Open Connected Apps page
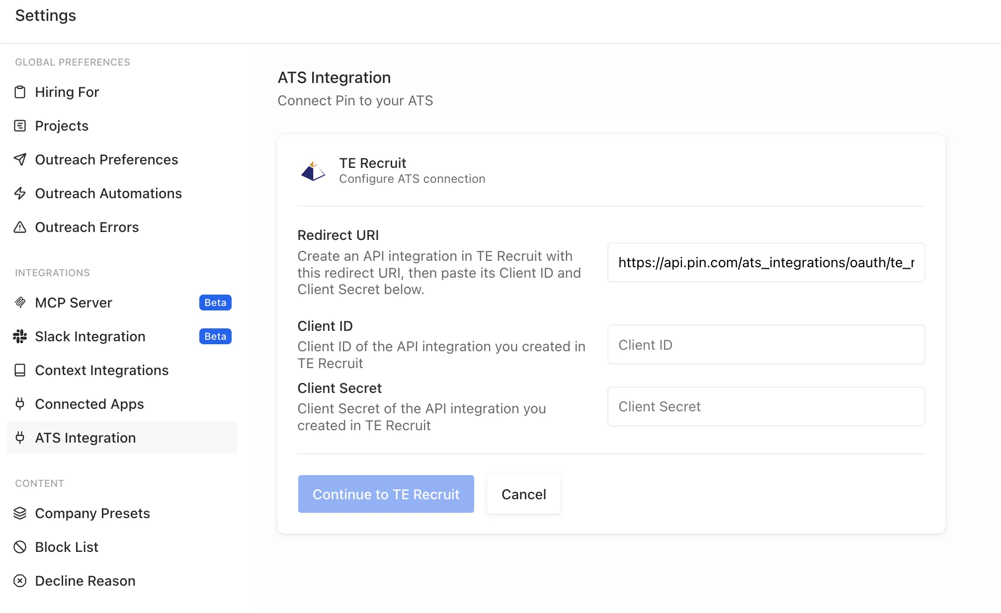 click(x=122, y=404)
